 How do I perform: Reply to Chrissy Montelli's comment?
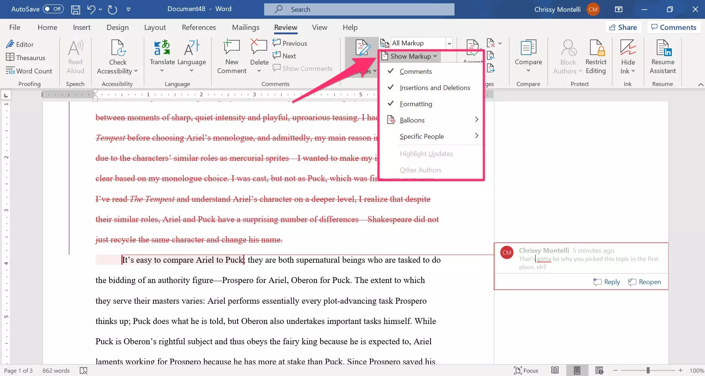coord(607,282)
